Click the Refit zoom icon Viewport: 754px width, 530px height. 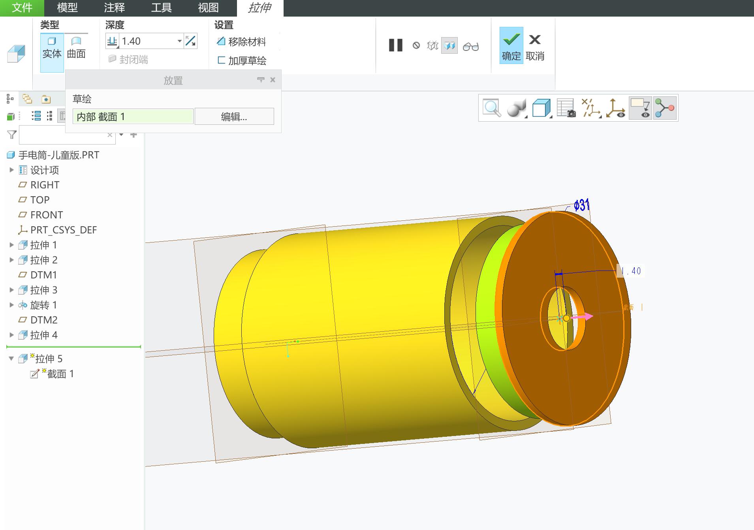point(492,108)
